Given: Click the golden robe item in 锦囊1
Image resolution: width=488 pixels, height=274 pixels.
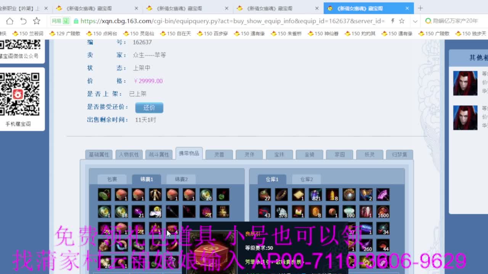Looking at the screenshot, I should (x=155, y=194).
